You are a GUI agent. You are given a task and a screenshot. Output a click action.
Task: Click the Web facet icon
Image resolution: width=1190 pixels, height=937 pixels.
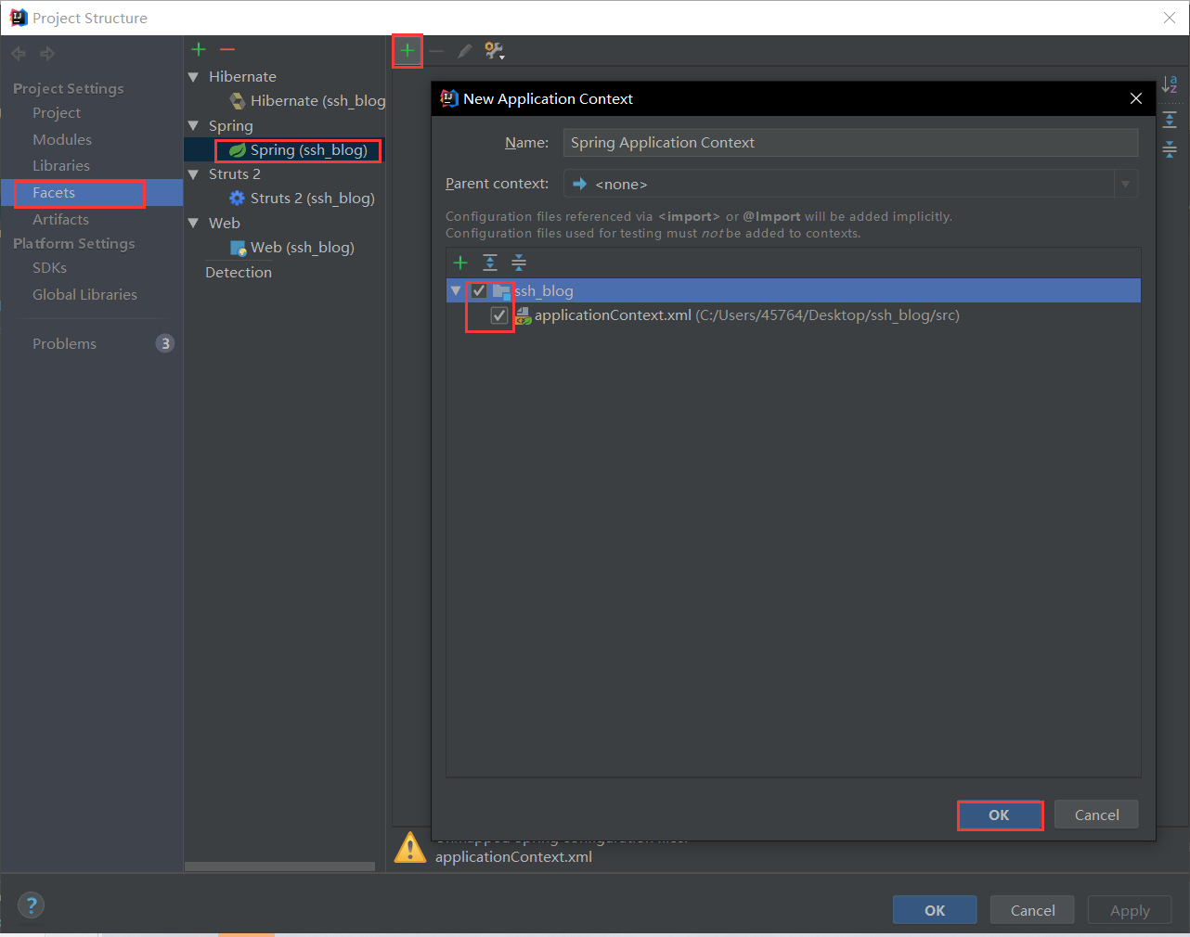coord(239,248)
